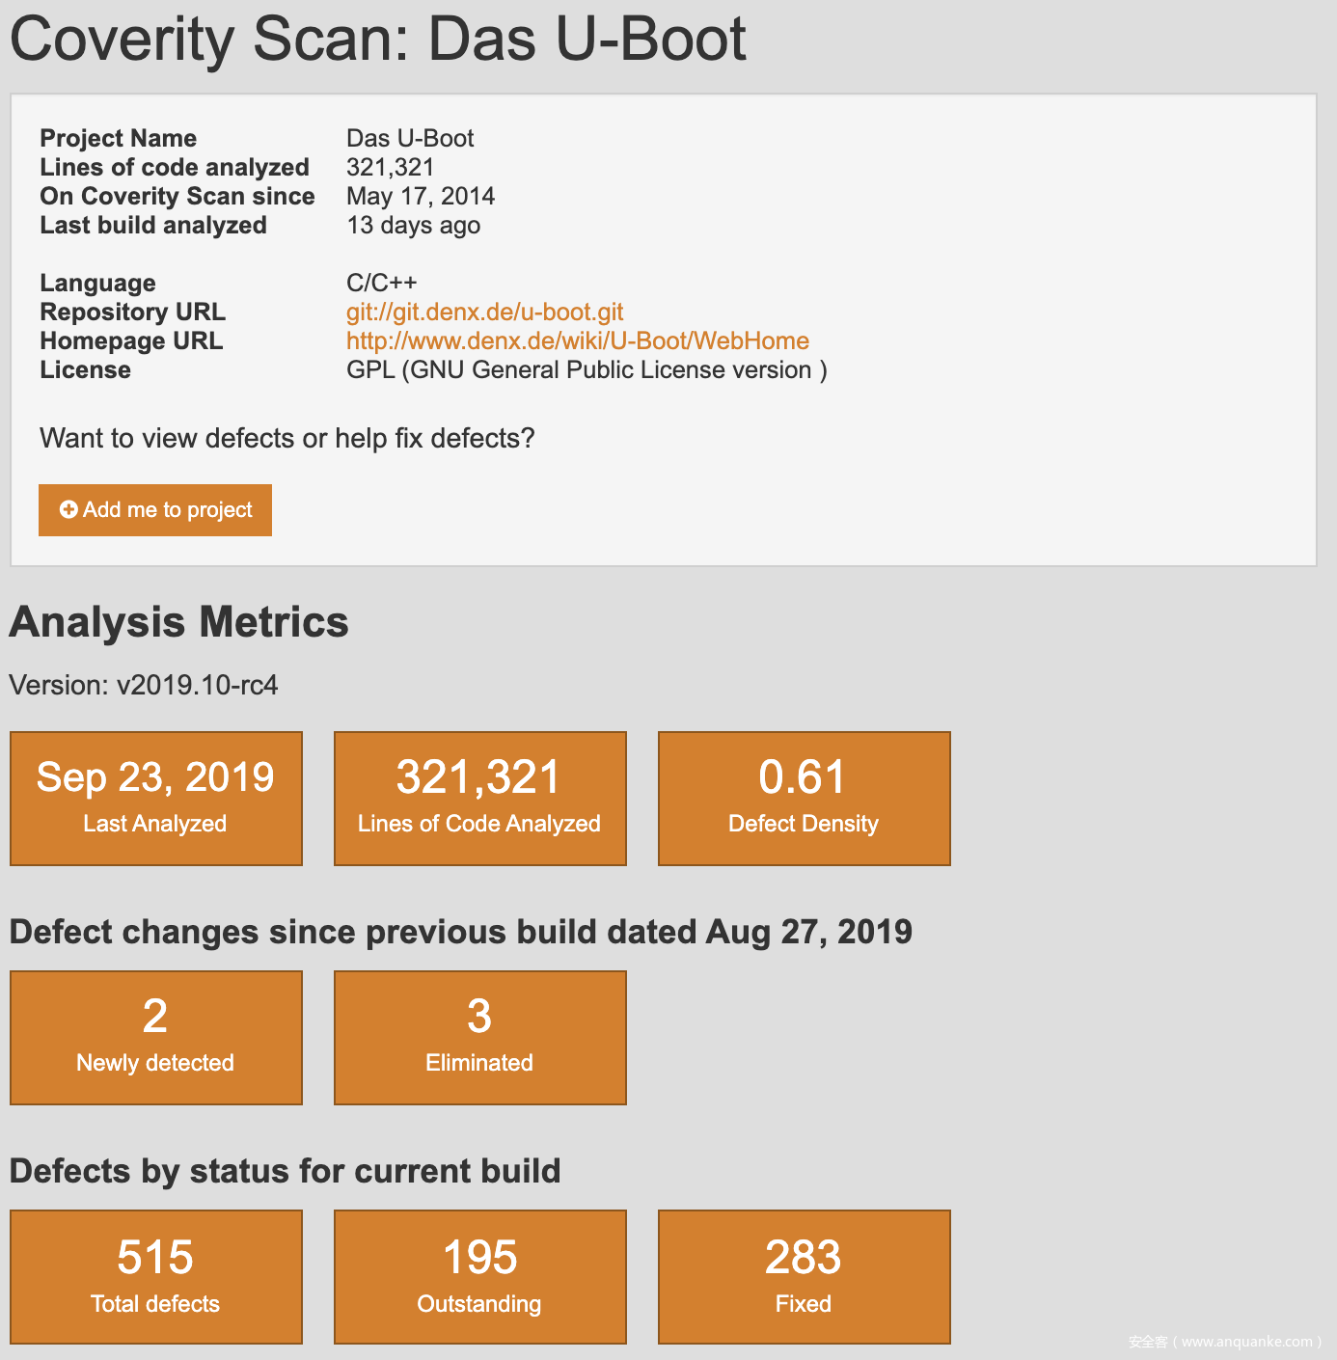Select the Analysis Metrics heading
Screen dimensions: 1337x1360
pyautogui.click(x=177, y=622)
